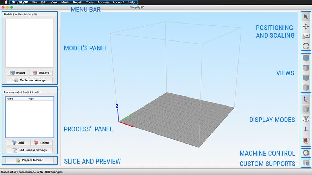This screenshot has width=312, height=175.
Task: Toggle solid model display mode
Action: (x=306, y=109)
